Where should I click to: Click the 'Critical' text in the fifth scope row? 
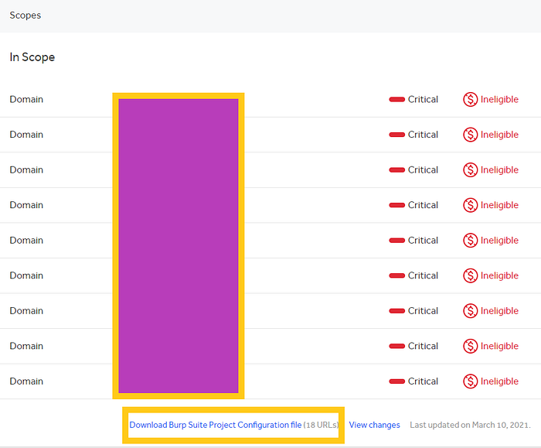[x=423, y=241]
